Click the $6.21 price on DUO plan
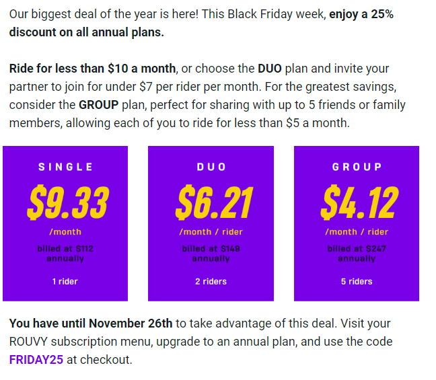 (x=214, y=202)
